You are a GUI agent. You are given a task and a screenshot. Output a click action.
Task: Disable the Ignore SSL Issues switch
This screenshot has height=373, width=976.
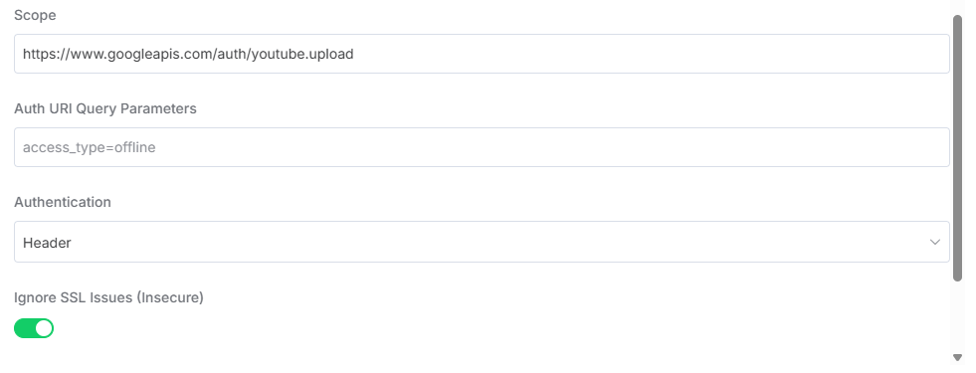tap(34, 328)
